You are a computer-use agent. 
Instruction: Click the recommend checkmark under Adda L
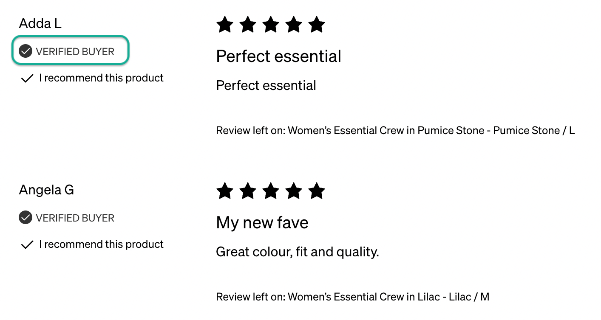click(x=27, y=79)
